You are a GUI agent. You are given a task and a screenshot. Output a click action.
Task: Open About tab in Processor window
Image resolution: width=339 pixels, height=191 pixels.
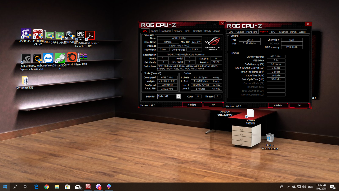[217, 31]
